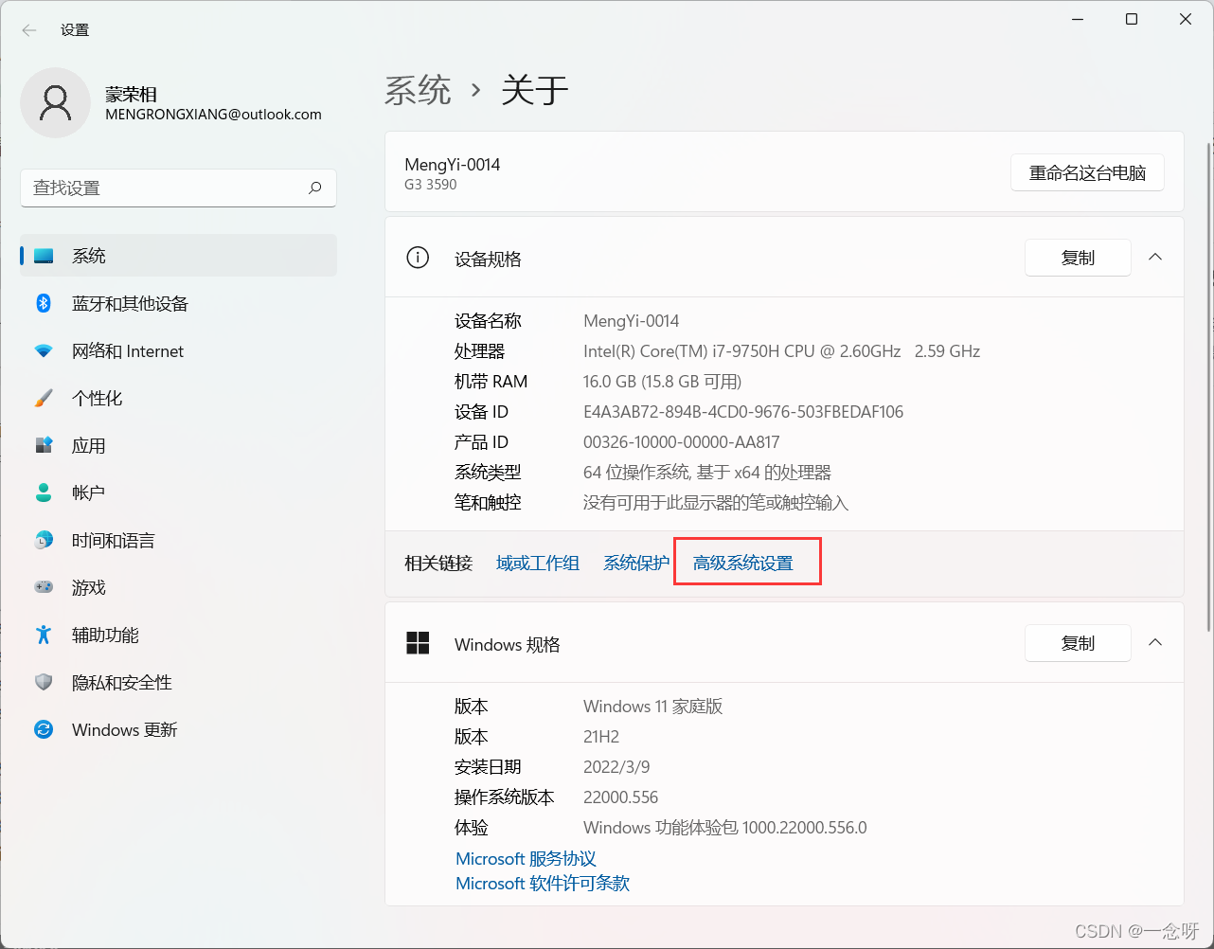Image resolution: width=1214 pixels, height=949 pixels.
Task: Minimize the Settings window
Action: pos(1078,19)
